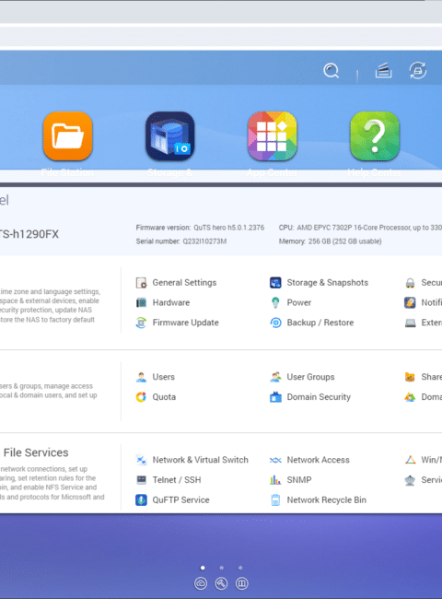The image size is (442, 599).
Task: Open the Storage & Snapshots desktop app
Action: pos(169,136)
